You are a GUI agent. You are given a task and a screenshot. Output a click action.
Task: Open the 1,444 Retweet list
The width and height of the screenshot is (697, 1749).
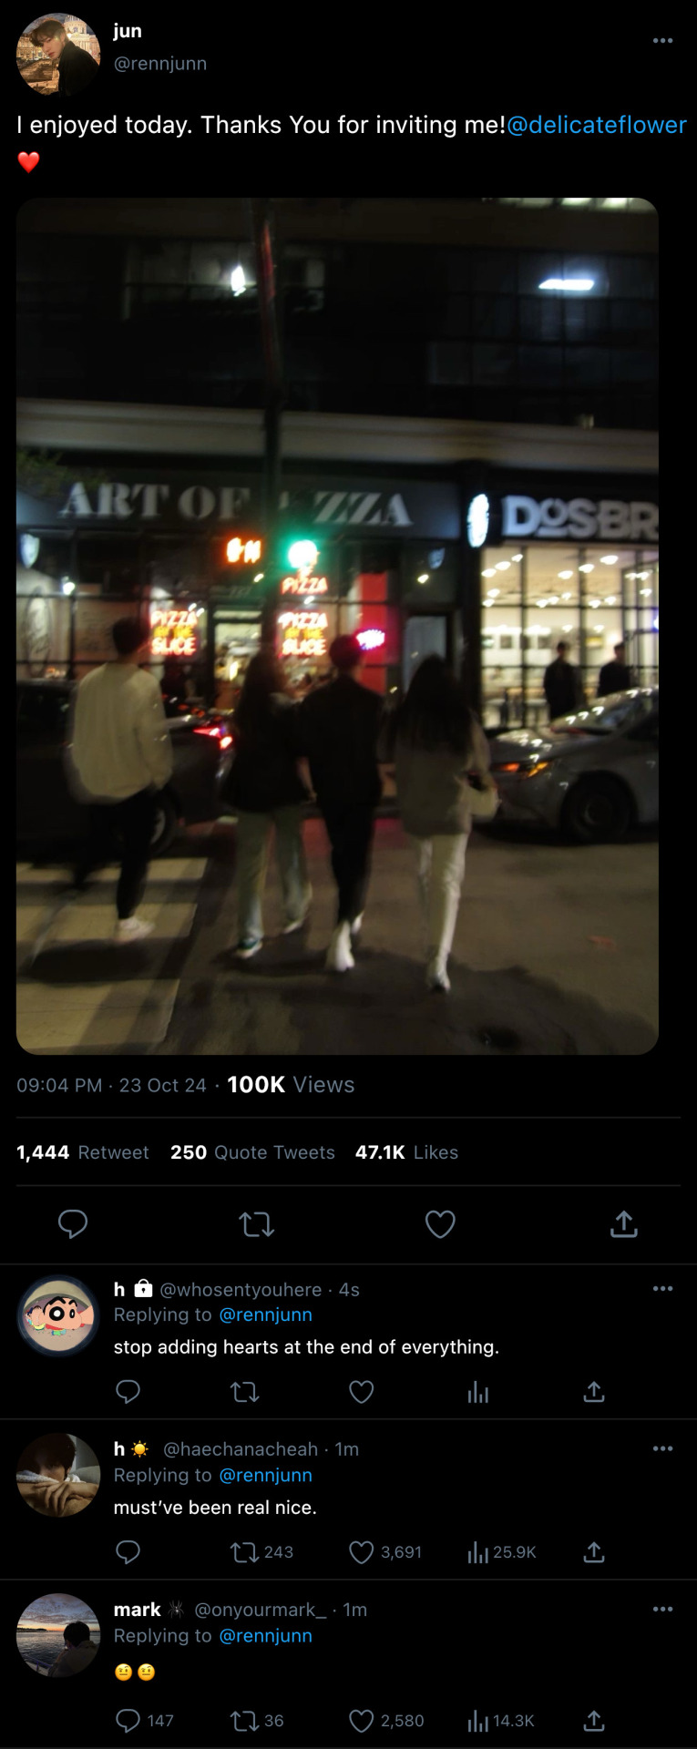tap(83, 1152)
